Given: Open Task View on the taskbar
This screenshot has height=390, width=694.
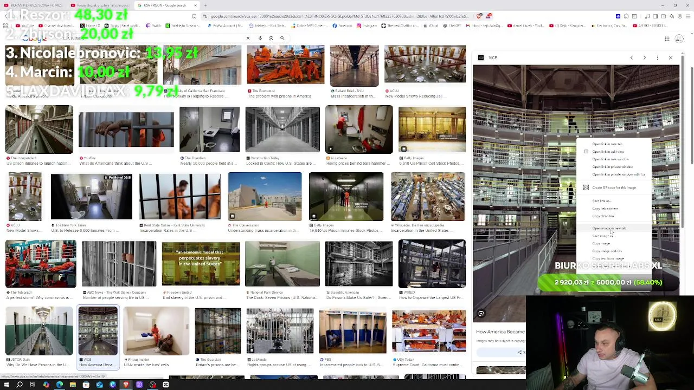Looking at the screenshot, I should pos(33,385).
